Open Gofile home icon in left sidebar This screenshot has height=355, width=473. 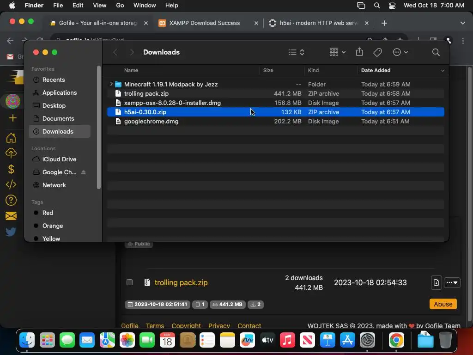click(x=11, y=138)
